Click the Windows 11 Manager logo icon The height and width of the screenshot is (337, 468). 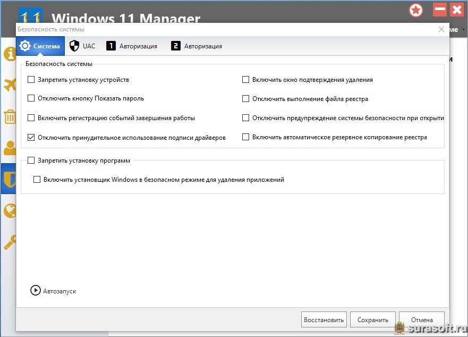point(30,15)
